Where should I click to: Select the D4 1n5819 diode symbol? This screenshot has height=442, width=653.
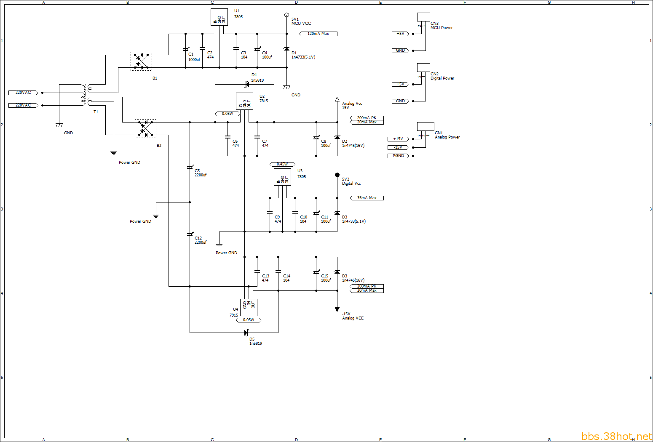click(247, 85)
